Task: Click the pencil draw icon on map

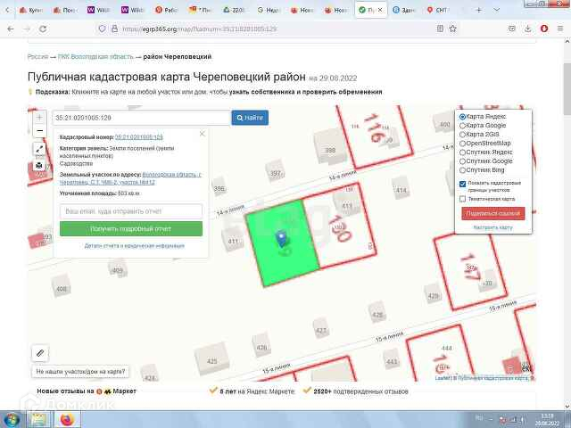Action: [x=40, y=353]
